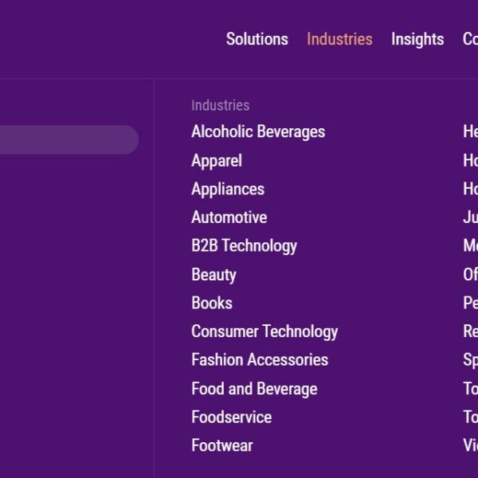This screenshot has width=478, height=478.
Task: Open the Insights menu
Action: [x=417, y=40]
